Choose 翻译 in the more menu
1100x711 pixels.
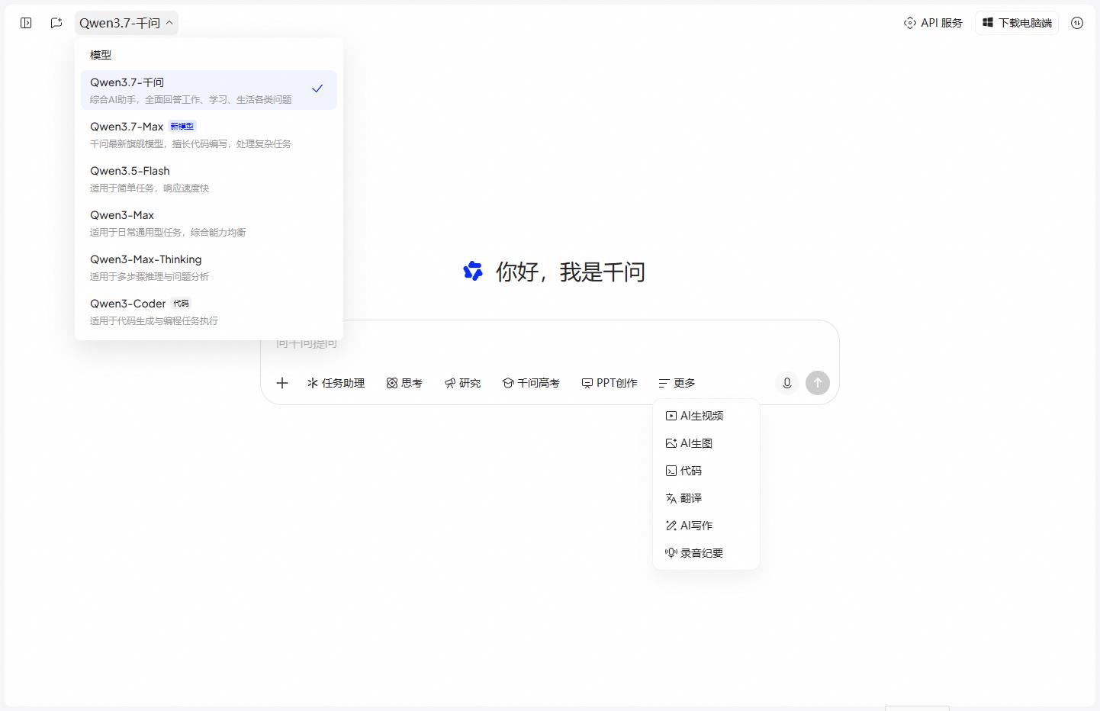706,498
